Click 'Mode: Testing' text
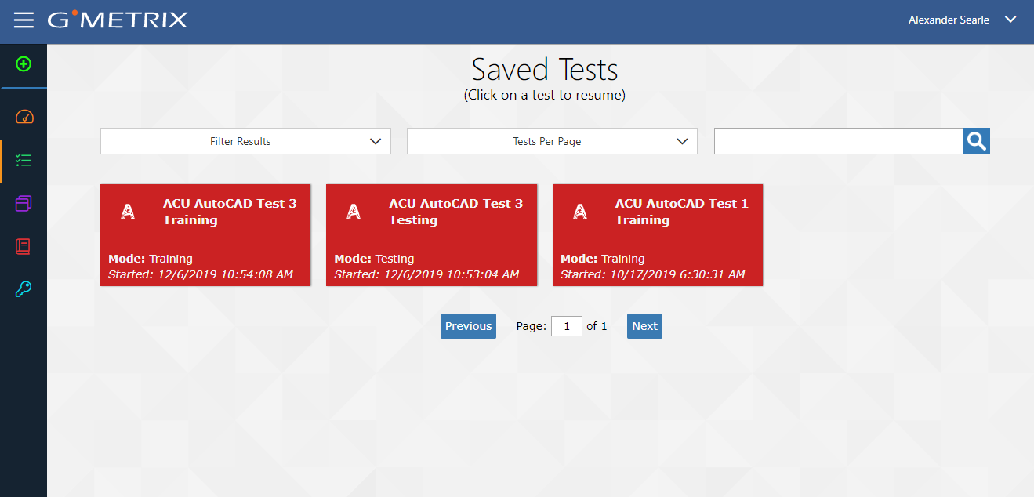 coord(374,259)
